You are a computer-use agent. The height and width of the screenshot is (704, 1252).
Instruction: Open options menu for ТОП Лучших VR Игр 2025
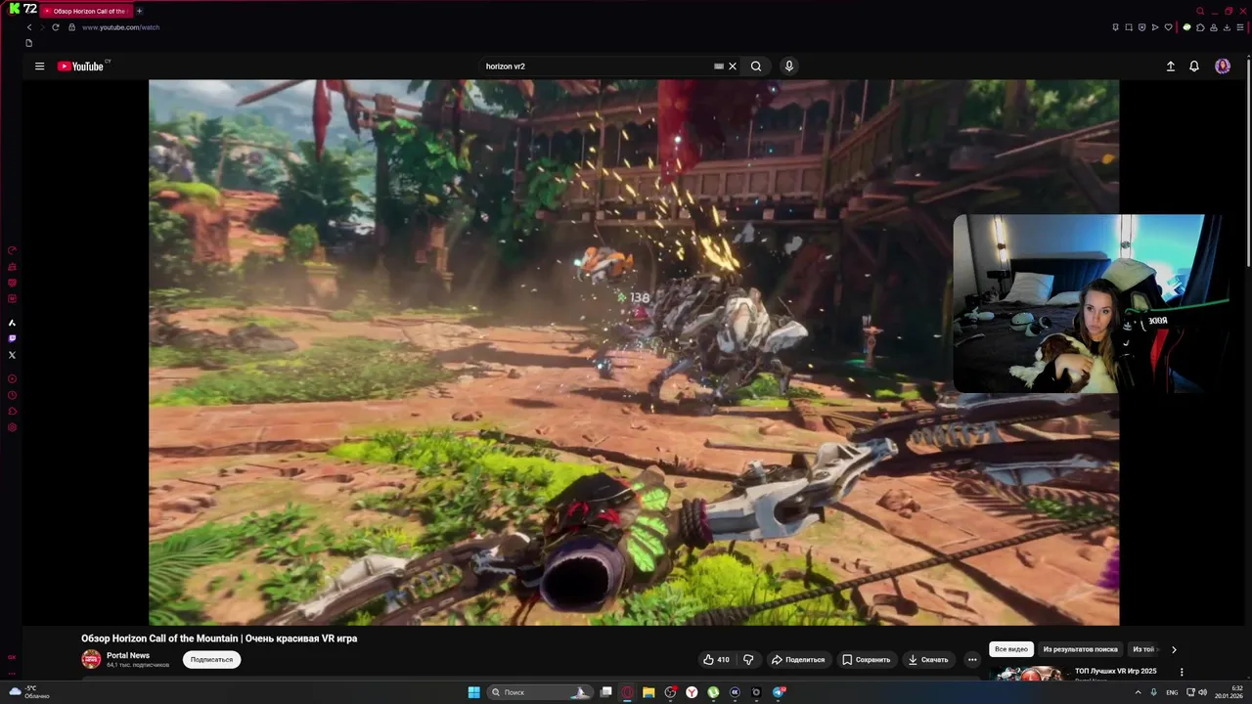click(x=1182, y=673)
